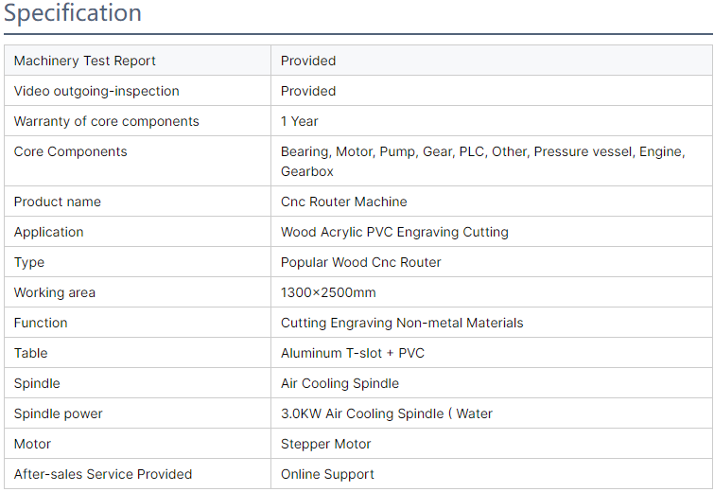Image resolution: width=714 pixels, height=492 pixels.
Task: Click the Air Cooling Spindle value in Spindle row
Action: pos(340,383)
